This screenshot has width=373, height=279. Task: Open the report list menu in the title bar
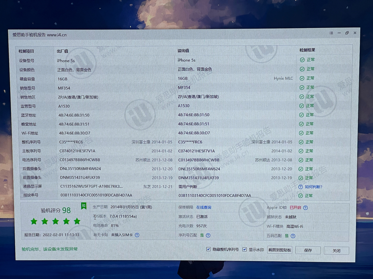point(331,33)
